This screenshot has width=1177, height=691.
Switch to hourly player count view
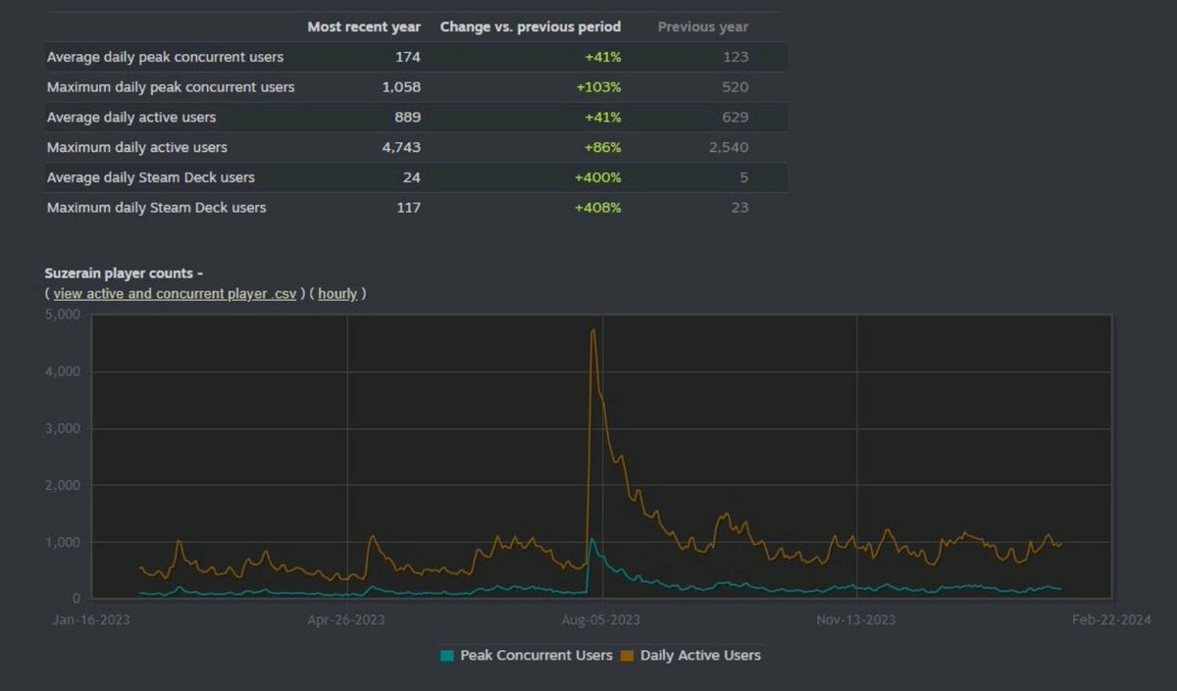pos(337,293)
